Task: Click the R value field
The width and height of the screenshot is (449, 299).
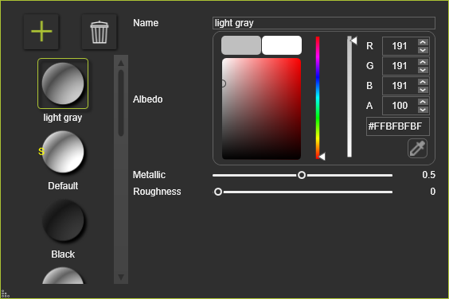Action: coord(400,46)
